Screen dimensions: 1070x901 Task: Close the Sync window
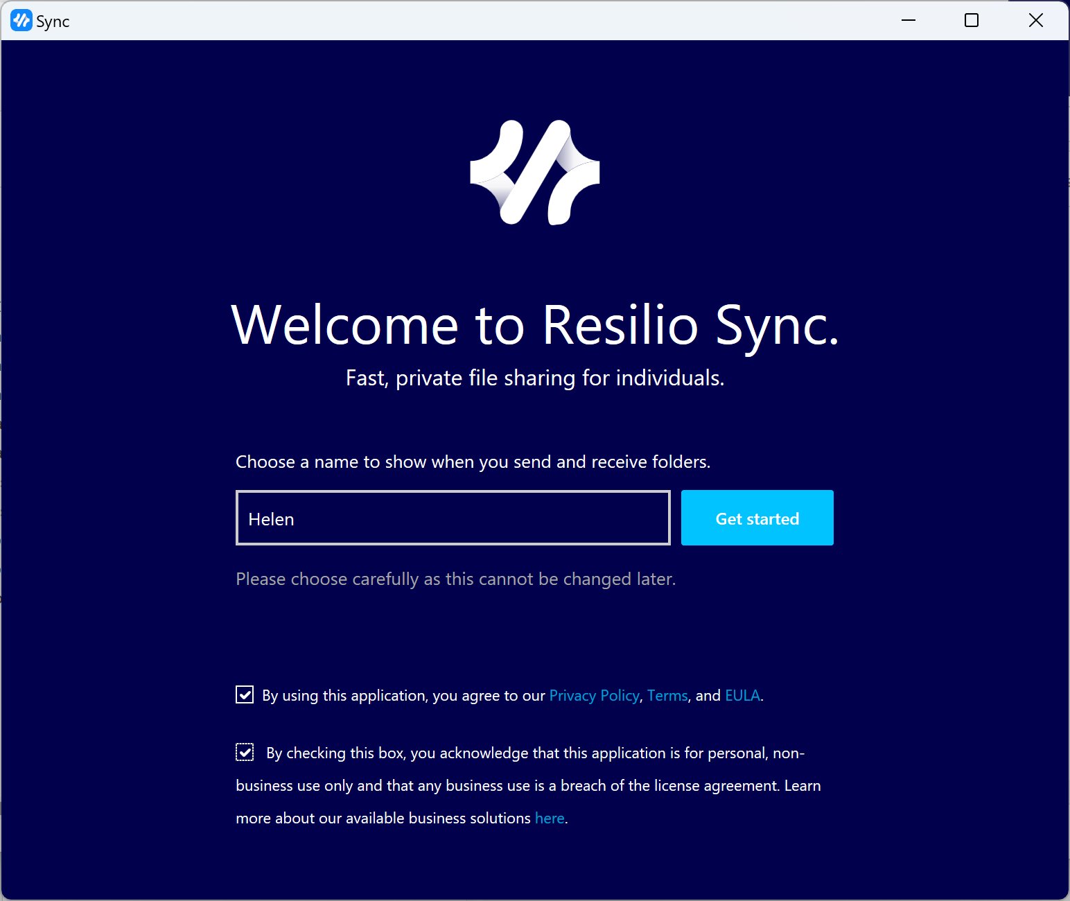[x=1036, y=20]
